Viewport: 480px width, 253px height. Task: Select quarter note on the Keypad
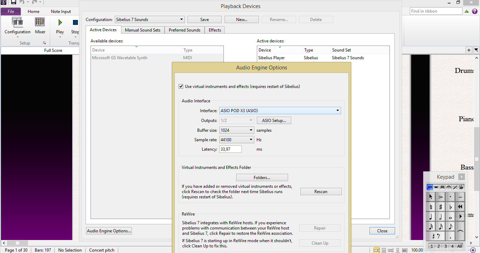tap(431, 217)
